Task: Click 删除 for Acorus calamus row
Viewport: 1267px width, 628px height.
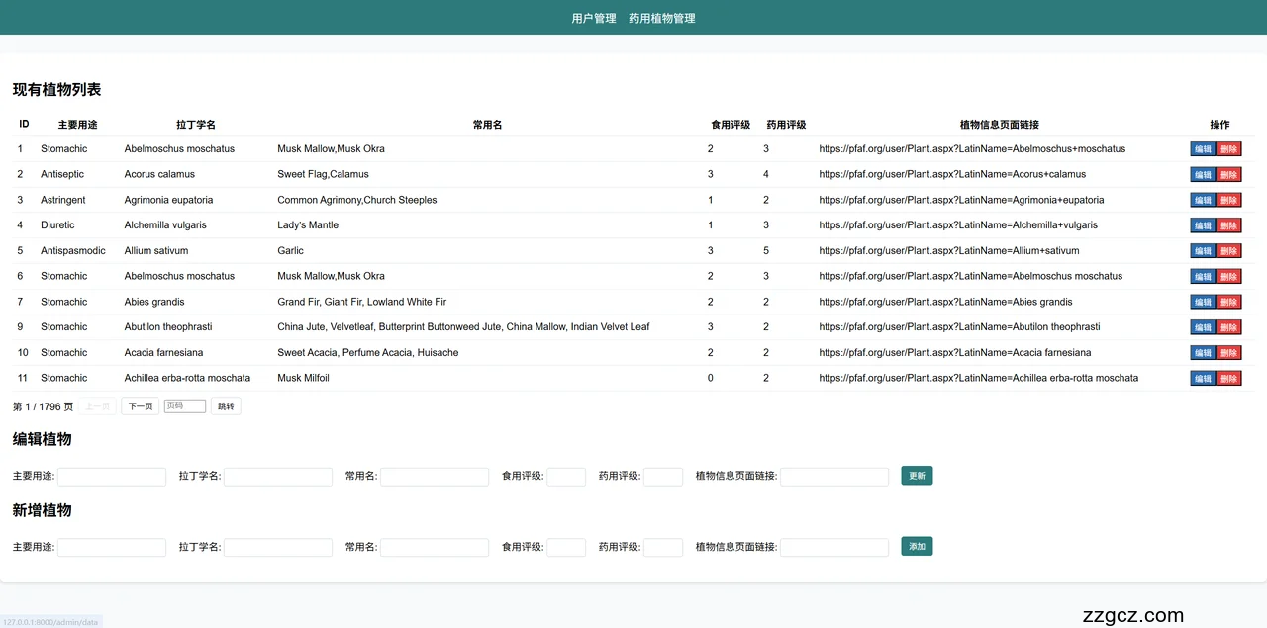Action: point(1228,175)
